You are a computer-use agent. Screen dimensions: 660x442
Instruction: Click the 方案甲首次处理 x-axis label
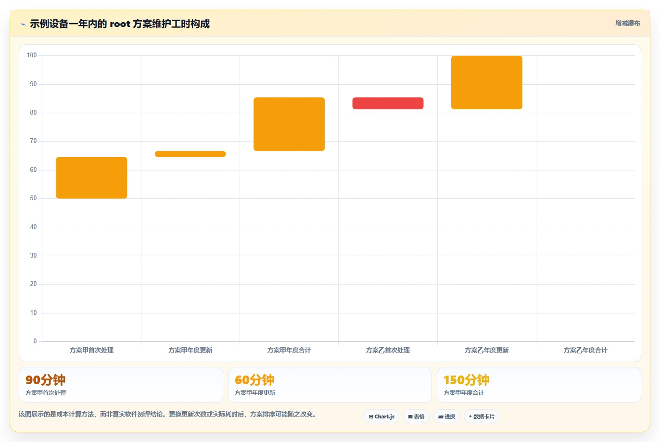(x=91, y=350)
